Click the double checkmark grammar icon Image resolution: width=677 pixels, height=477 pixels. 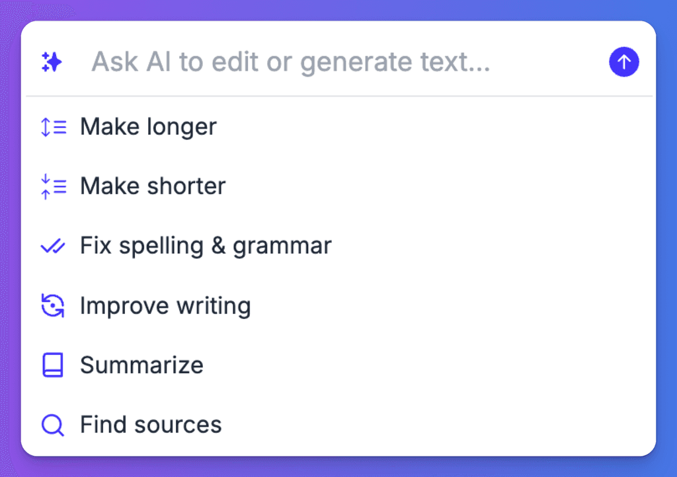click(x=53, y=245)
